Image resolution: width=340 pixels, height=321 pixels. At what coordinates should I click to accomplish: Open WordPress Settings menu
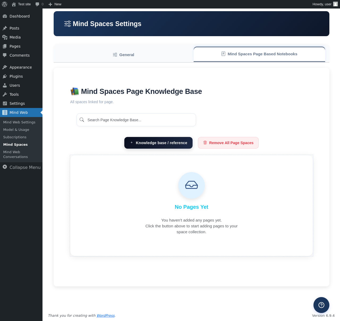[21, 103]
